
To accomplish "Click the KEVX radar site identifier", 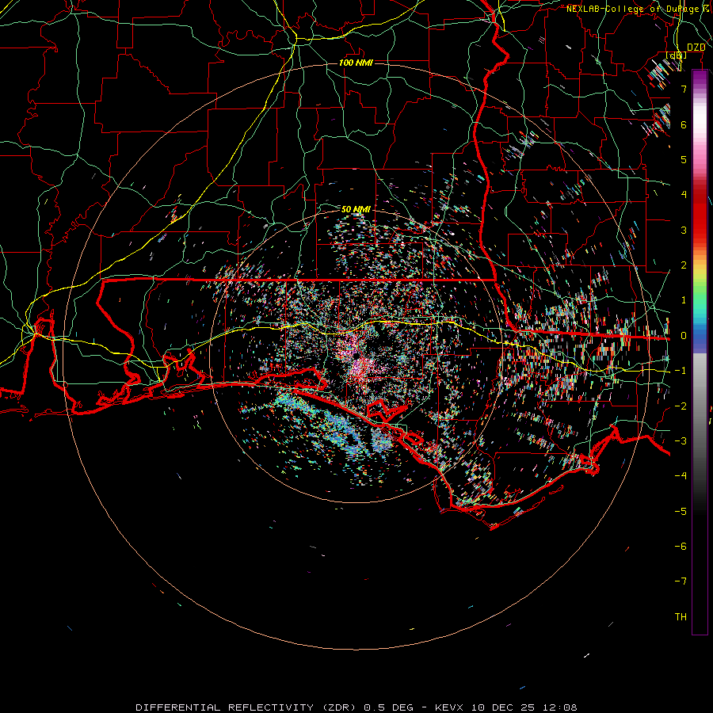I will [x=450, y=707].
